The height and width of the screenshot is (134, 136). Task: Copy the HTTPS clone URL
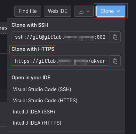click(x=115, y=61)
